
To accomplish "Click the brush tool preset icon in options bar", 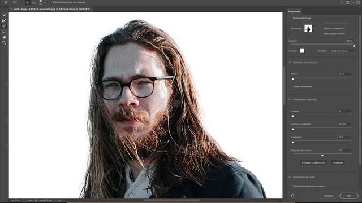I will (15, 2).
